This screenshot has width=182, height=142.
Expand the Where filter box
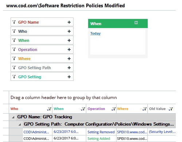pos(42,59)
